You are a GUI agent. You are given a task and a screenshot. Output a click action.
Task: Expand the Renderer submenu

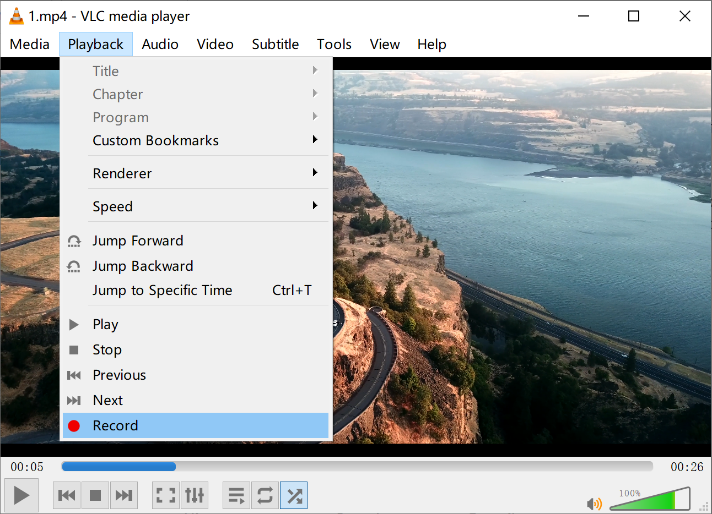click(196, 173)
